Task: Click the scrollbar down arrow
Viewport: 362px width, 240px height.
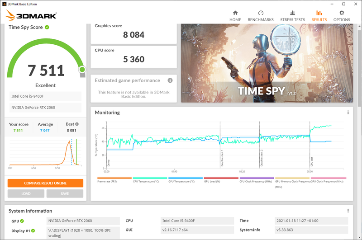Action: coord(360,237)
